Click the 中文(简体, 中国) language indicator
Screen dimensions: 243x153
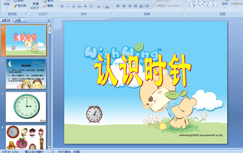[69, 152]
